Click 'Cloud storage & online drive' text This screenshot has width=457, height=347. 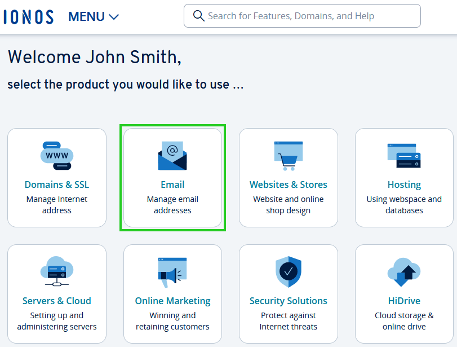pos(404,320)
